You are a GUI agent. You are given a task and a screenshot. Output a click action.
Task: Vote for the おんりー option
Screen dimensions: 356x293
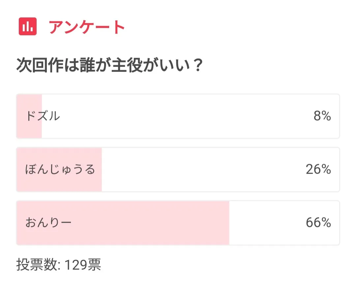click(x=178, y=223)
